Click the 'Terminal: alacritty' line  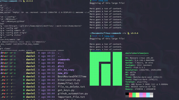(136, 82)
